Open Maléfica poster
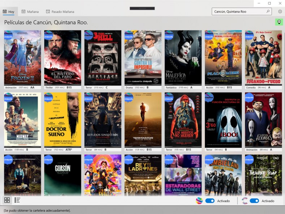The width and height of the screenshot is (285, 214). 183,58
